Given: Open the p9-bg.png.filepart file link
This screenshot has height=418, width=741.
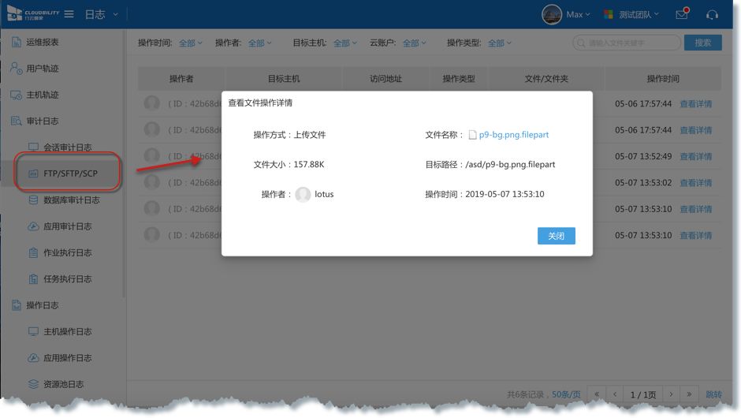Looking at the screenshot, I should pos(513,135).
